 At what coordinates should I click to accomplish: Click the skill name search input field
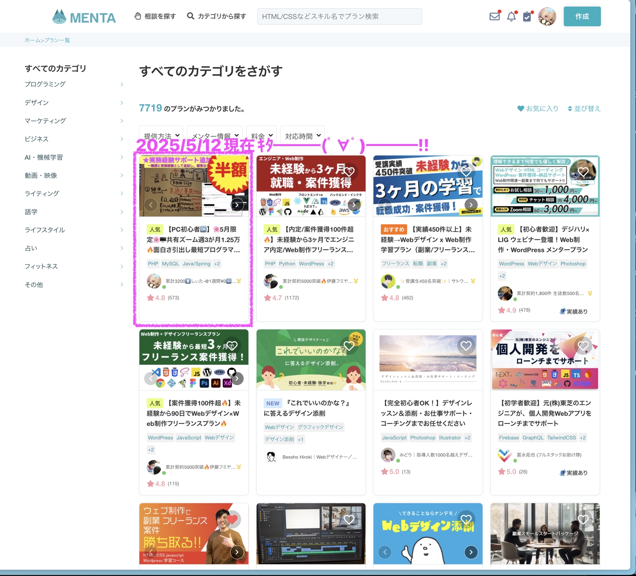click(340, 16)
